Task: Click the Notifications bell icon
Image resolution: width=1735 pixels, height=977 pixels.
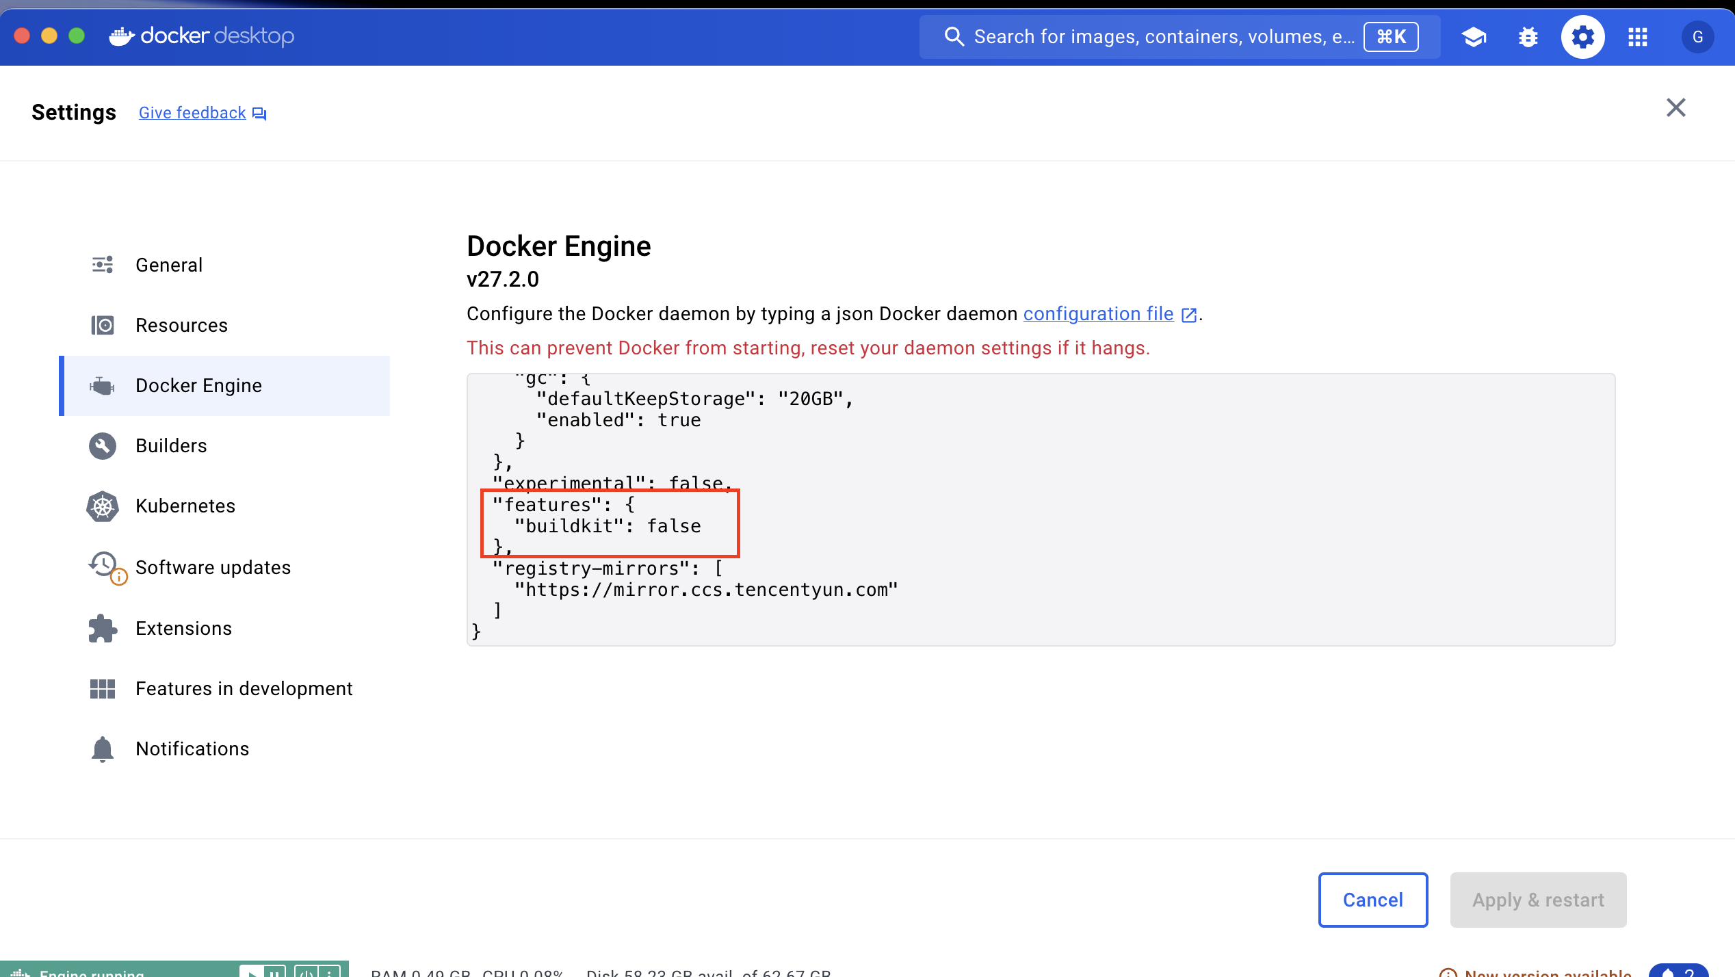Action: click(103, 749)
